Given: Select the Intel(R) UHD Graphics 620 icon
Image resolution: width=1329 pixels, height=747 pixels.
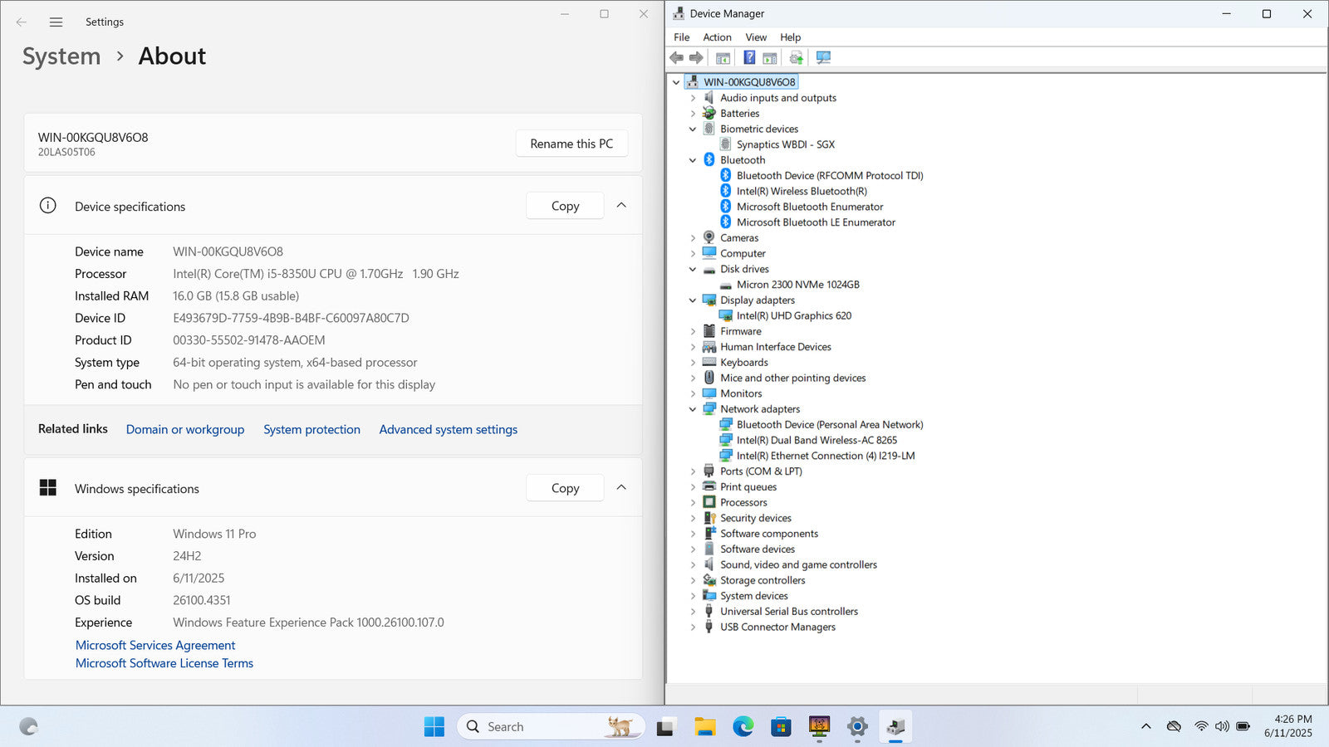Looking at the screenshot, I should [725, 315].
